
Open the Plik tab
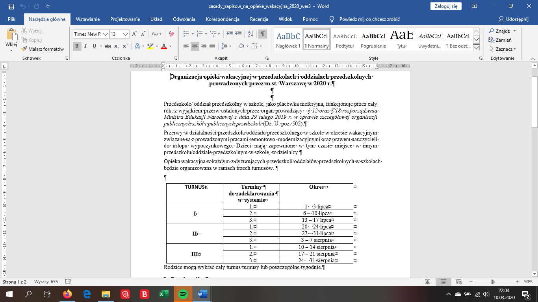point(11,19)
